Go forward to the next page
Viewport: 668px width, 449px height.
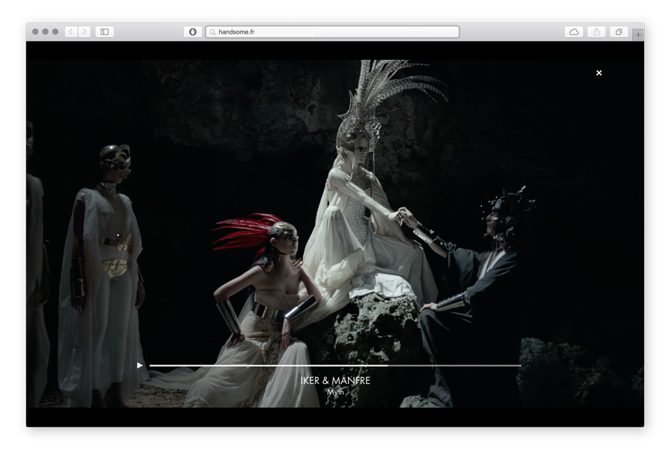tap(84, 32)
